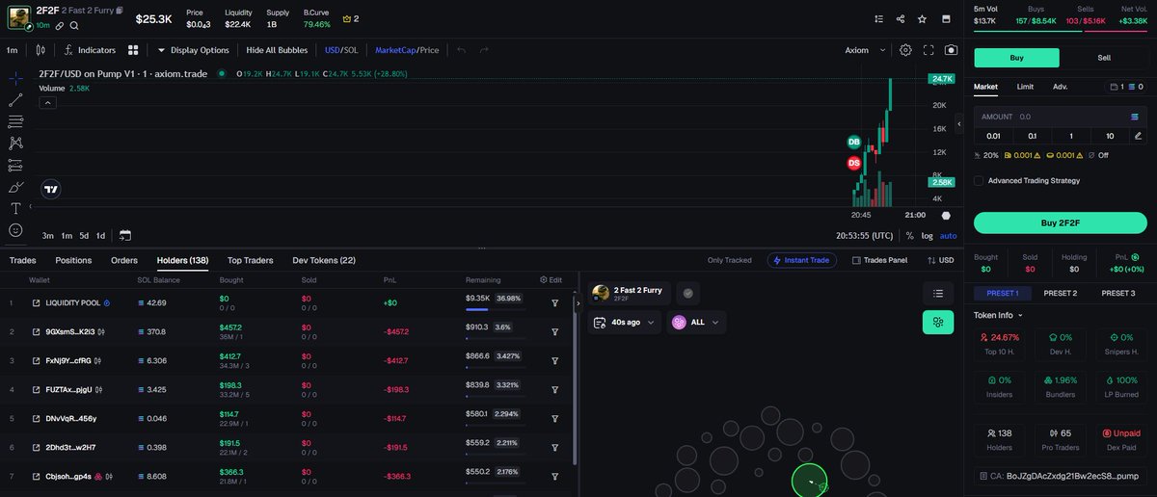1157x497 pixels.
Task: Select the trend line drawing tool
Action: coord(15,99)
